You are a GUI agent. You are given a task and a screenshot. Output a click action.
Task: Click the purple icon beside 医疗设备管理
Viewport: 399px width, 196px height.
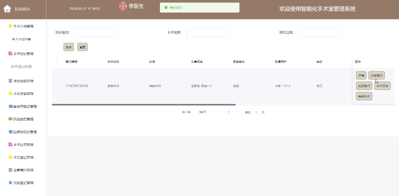click(x=10, y=81)
